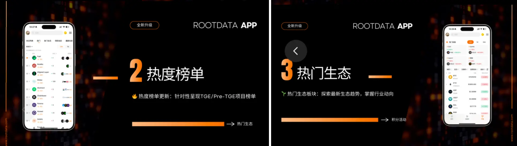Open the hamburger menu in right phone
The width and height of the screenshot is (517, 146).
click(487, 34)
